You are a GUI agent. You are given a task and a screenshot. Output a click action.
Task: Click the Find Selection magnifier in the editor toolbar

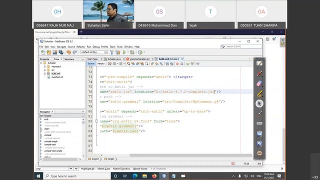128,64
